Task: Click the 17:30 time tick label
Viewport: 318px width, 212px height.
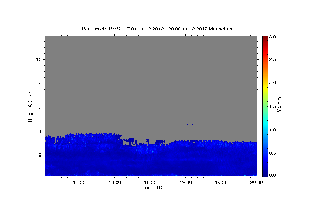Action: coord(79,182)
